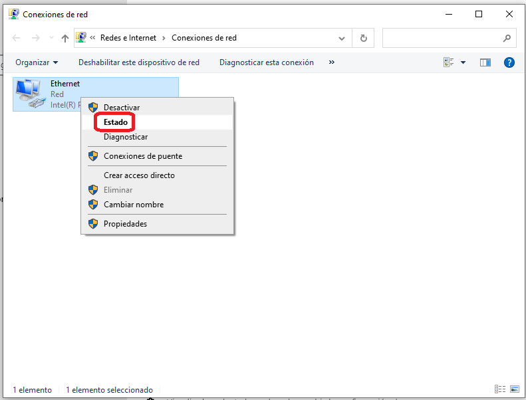Click the Refresh address bar button
Image resolution: width=526 pixels, height=400 pixels.
(x=363, y=39)
